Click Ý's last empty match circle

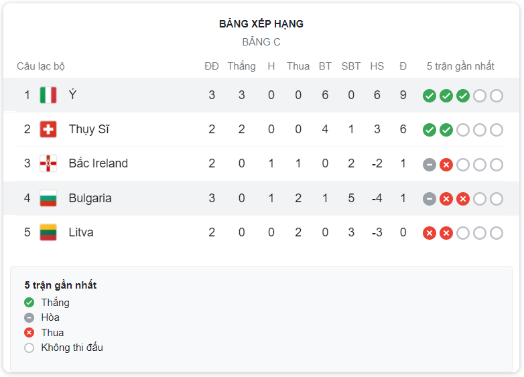click(x=497, y=96)
